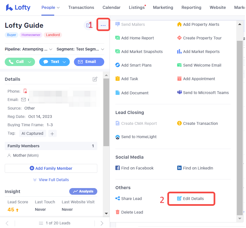Expand the Pipeline dropdown

51,49
